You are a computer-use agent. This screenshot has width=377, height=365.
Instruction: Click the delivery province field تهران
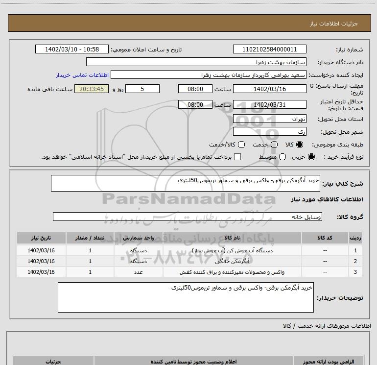tap(269, 119)
